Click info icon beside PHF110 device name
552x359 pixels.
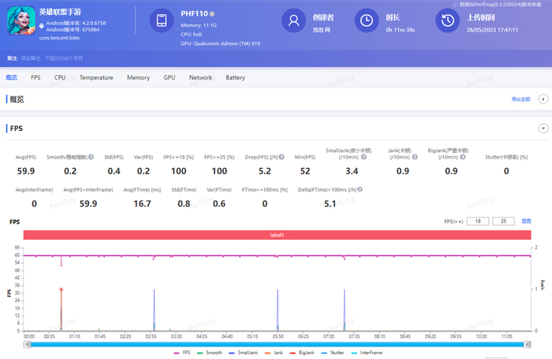tap(213, 14)
